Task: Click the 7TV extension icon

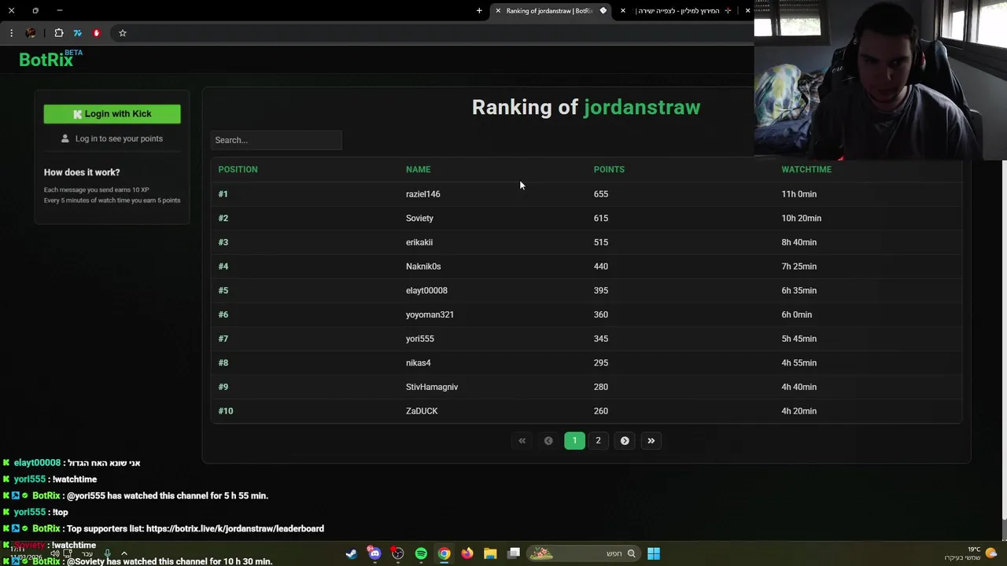Action: click(x=77, y=33)
